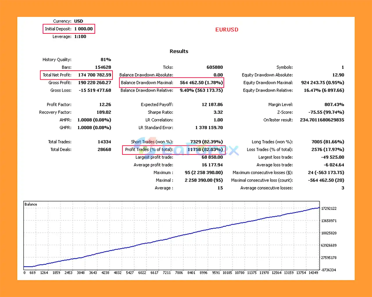Viewport: 372px width, 297px height.
Task: Select the EURUSD symbol label
Action: (x=227, y=29)
